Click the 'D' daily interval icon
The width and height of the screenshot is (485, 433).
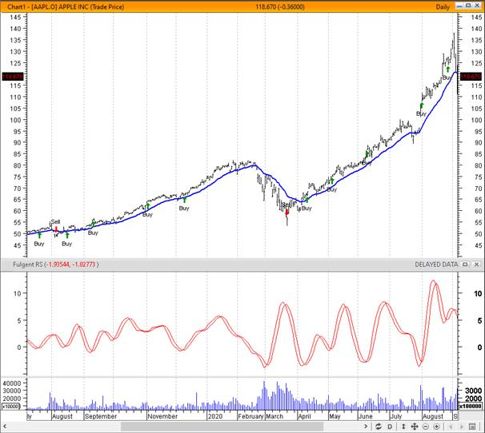(390, 427)
